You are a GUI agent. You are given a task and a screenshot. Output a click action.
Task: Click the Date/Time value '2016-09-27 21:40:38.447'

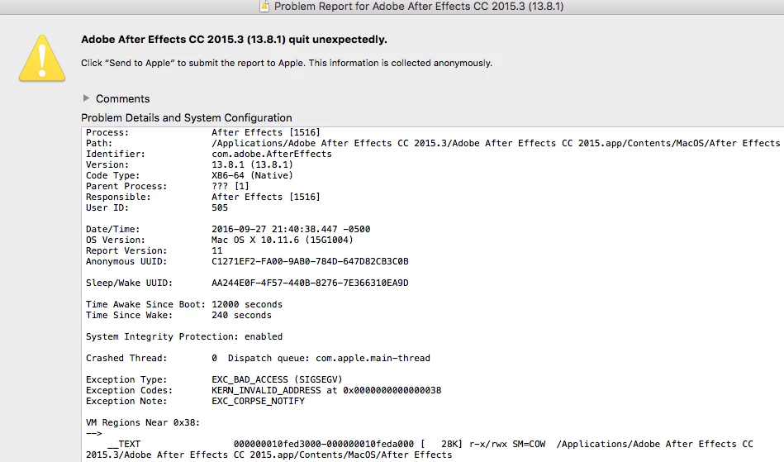coord(274,229)
